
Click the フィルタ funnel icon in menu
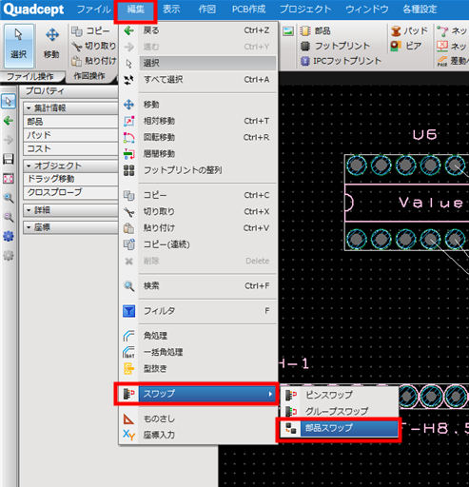tap(128, 311)
